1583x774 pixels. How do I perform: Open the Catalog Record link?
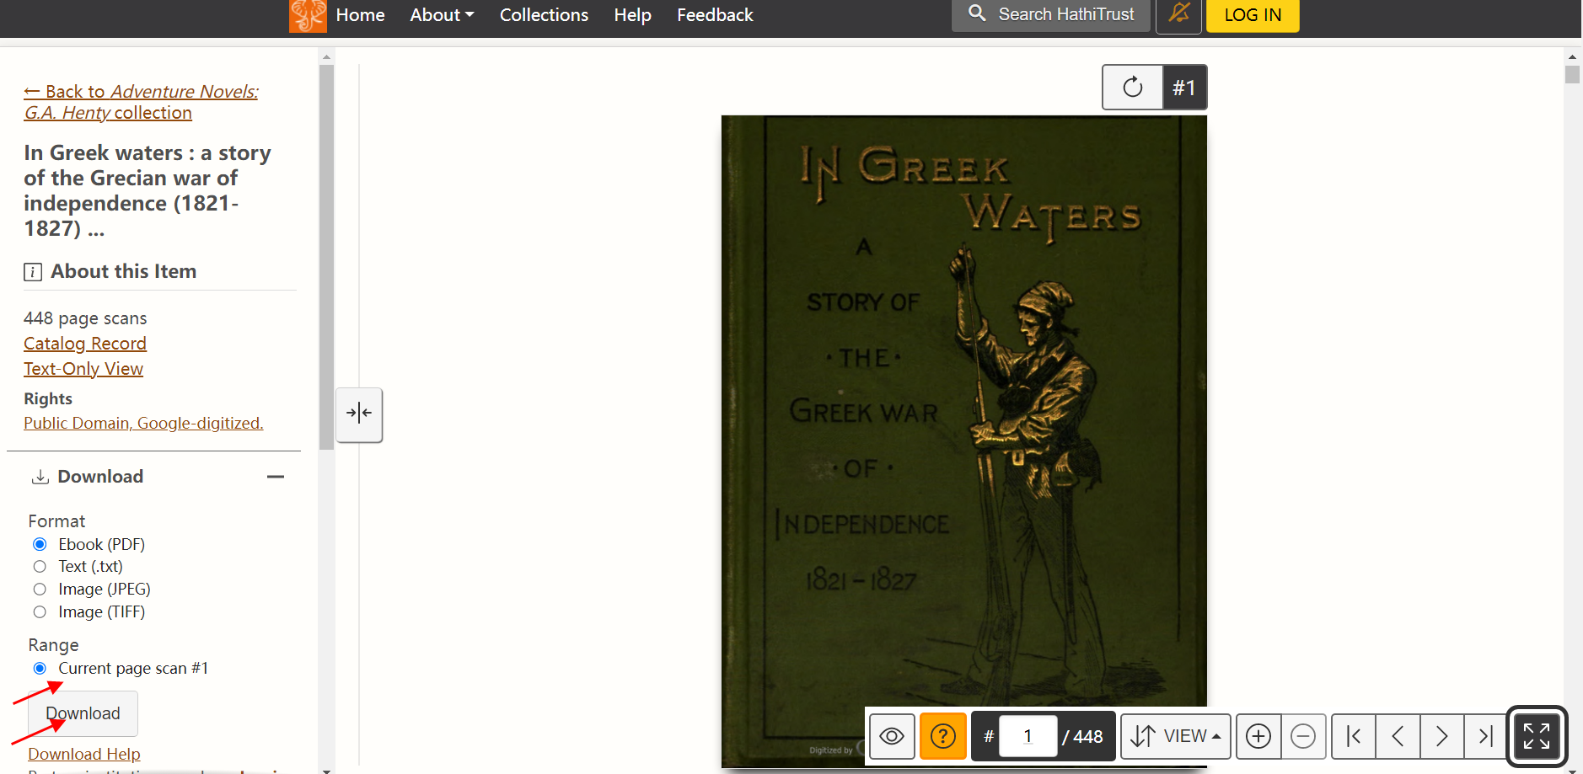pyautogui.click(x=85, y=344)
